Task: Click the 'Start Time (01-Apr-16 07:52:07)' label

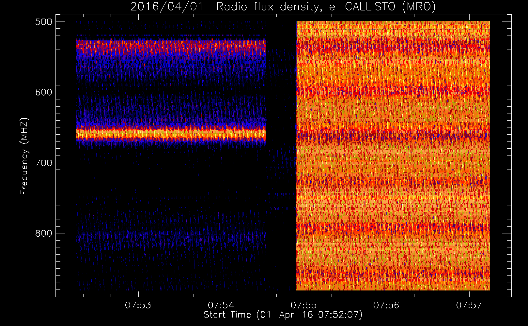Action: 283,315
